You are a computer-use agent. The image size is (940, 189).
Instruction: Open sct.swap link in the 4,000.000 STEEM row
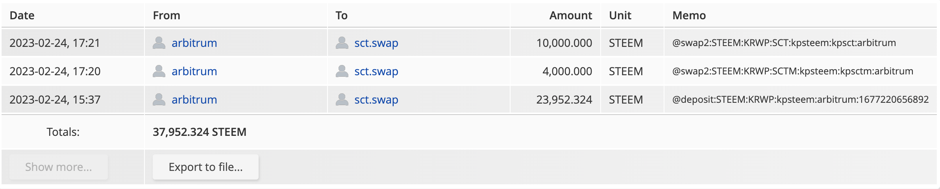[376, 71]
